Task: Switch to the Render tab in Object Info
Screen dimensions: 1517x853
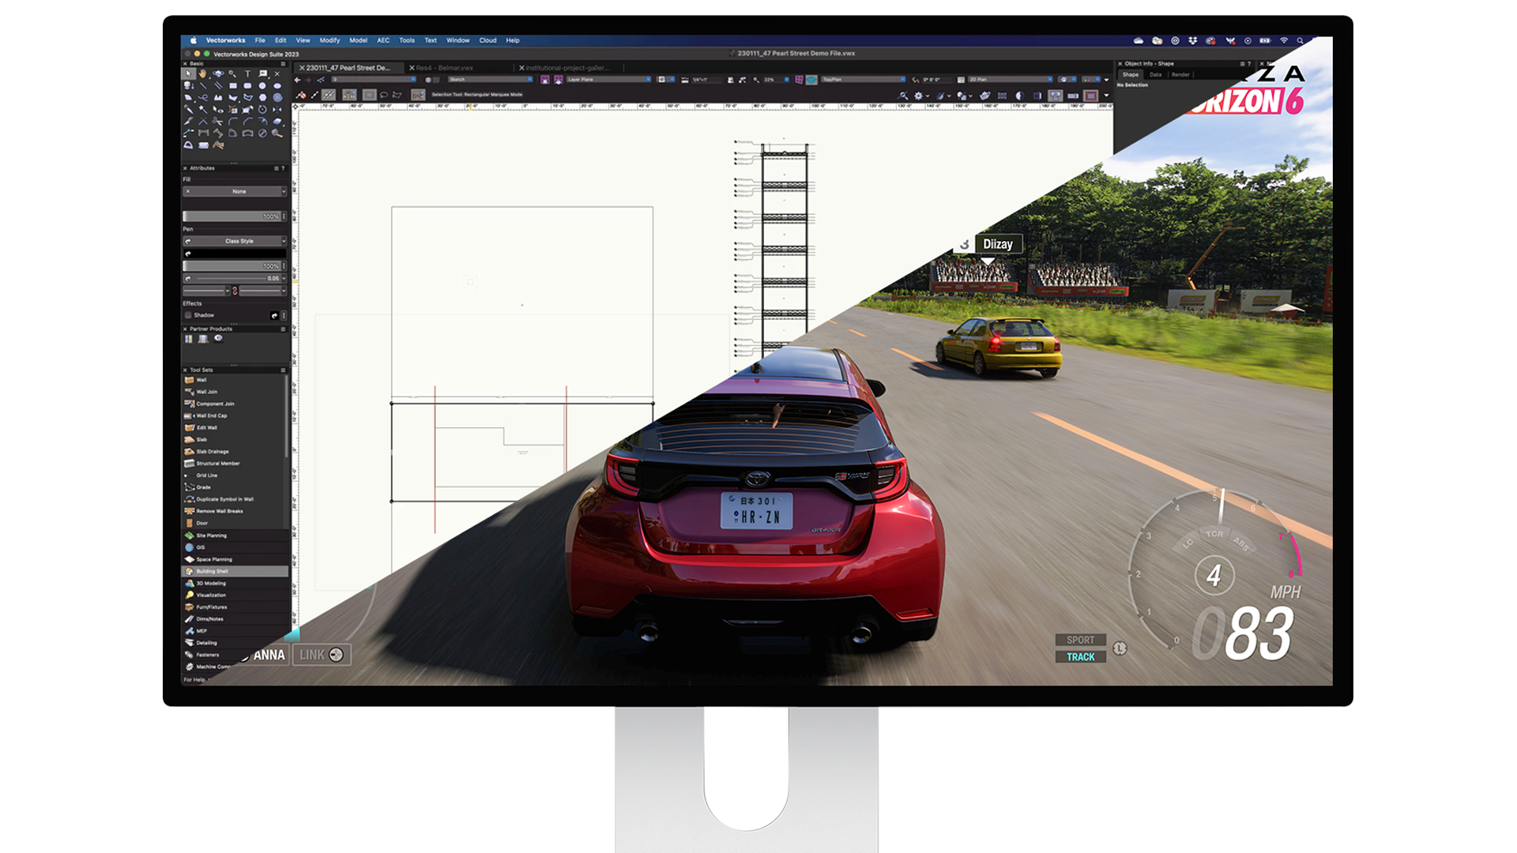Action: tap(1180, 74)
